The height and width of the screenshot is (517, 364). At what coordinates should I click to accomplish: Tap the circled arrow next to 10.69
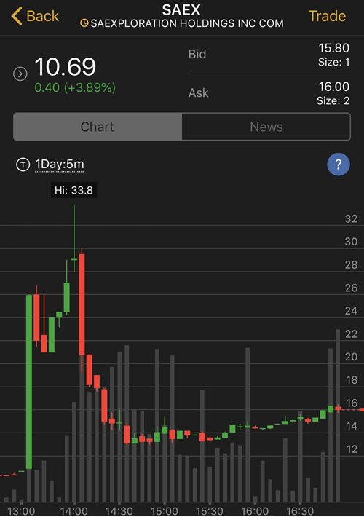pos(20,74)
